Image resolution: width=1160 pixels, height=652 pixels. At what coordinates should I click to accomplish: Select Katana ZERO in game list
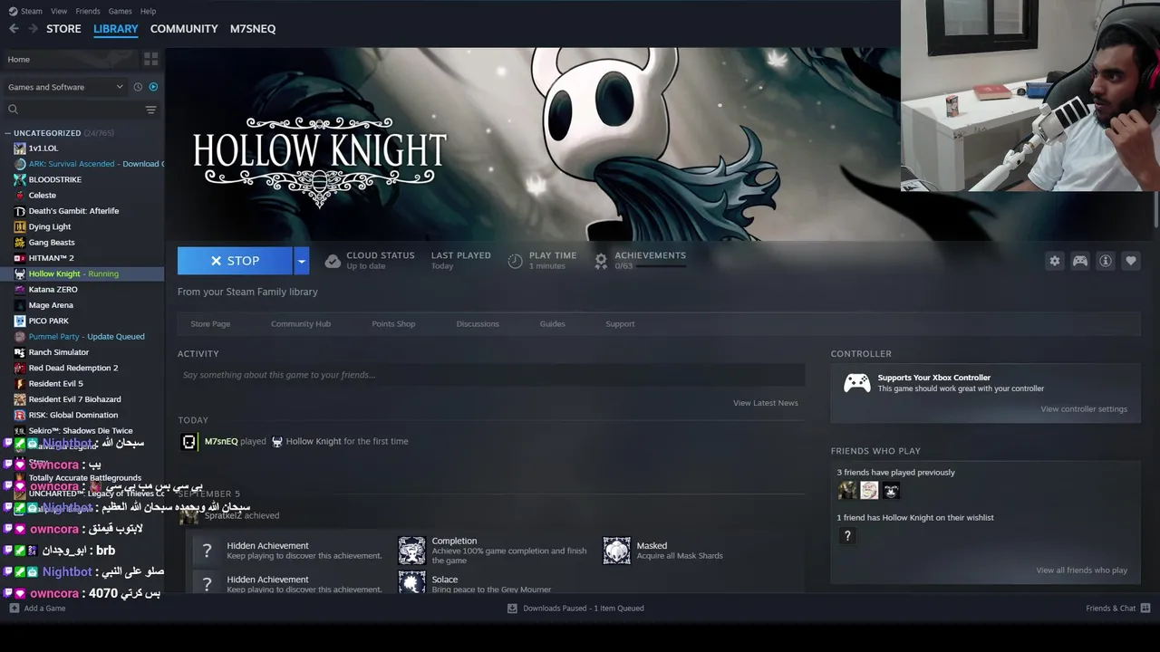(53, 289)
